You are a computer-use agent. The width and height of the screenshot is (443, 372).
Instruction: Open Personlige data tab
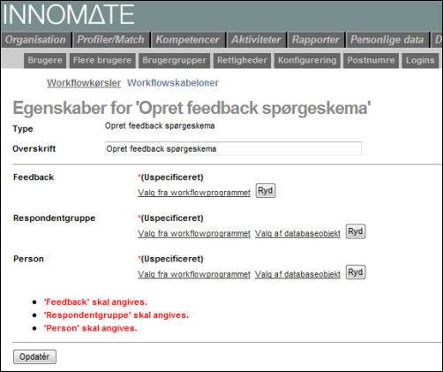click(387, 40)
